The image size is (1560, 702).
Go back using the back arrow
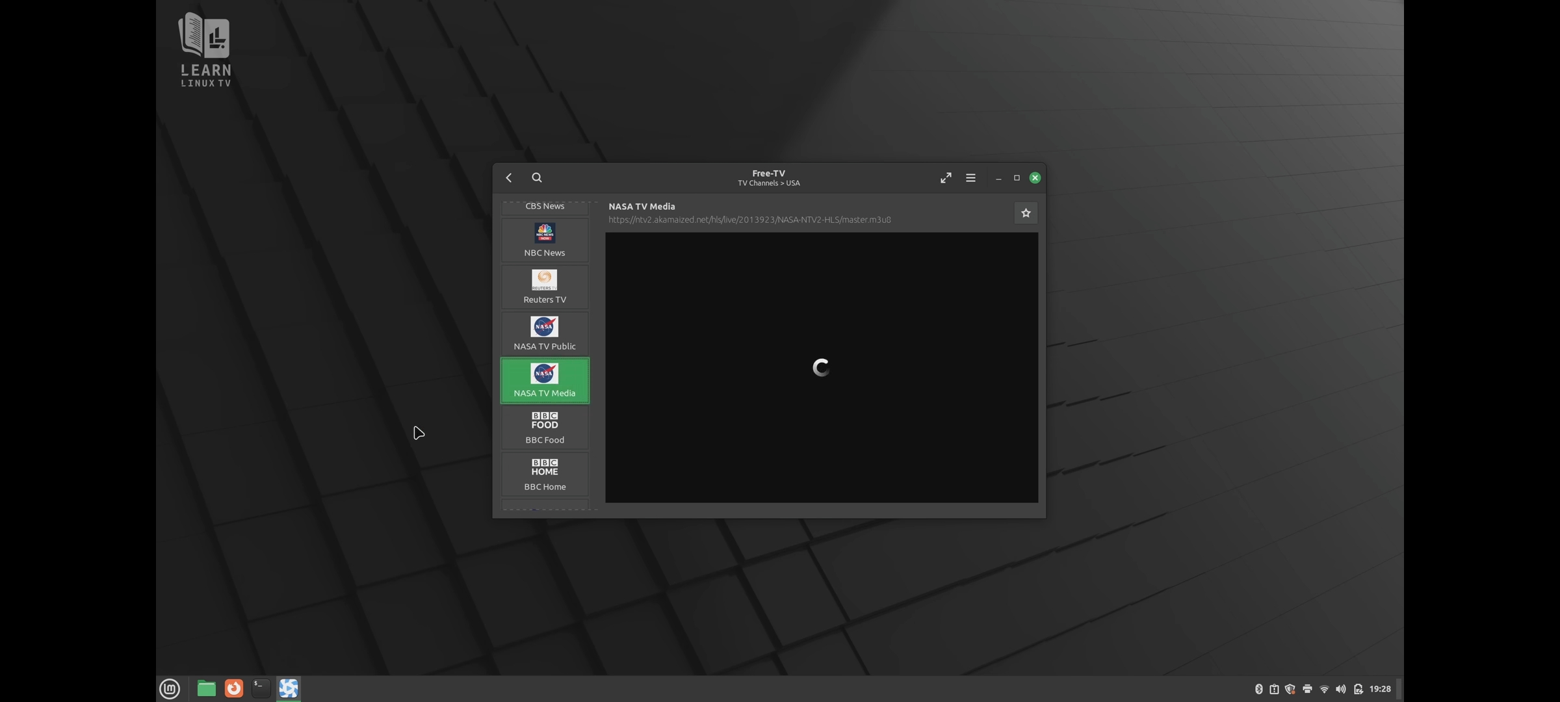(x=509, y=177)
